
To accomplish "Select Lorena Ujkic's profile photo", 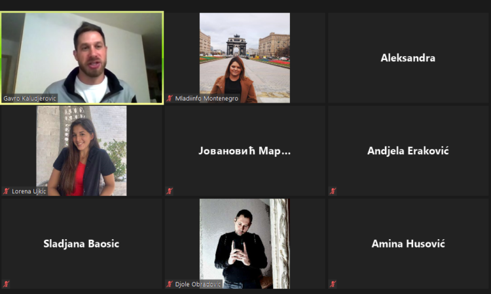I will point(81,151).
